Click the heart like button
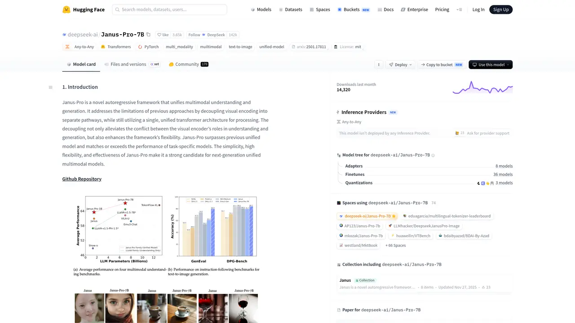Image resolution: width=575 pixels, height=323 pixels. 163,35
